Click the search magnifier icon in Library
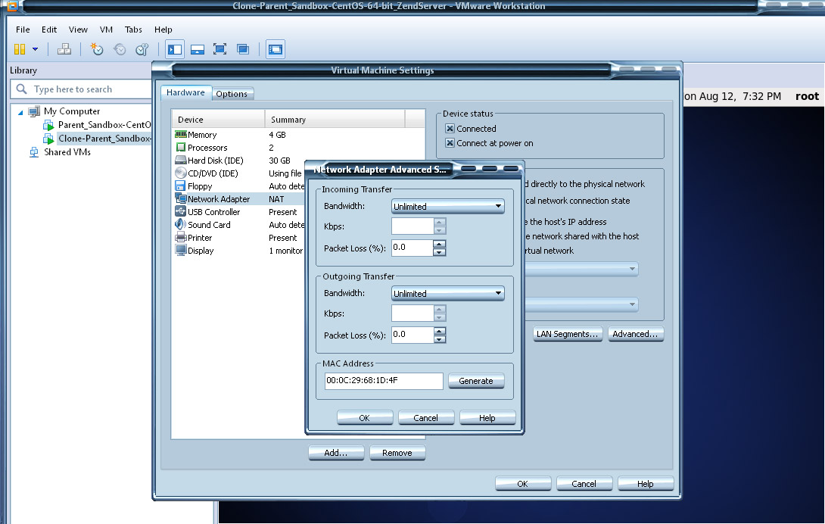Viewport: 825px width, 524px height. 22,89
